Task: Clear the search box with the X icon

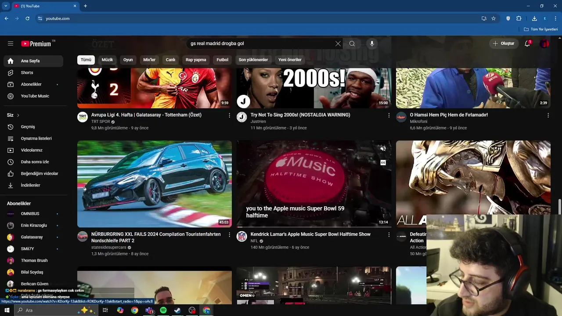Action: (x=338, y=43)
